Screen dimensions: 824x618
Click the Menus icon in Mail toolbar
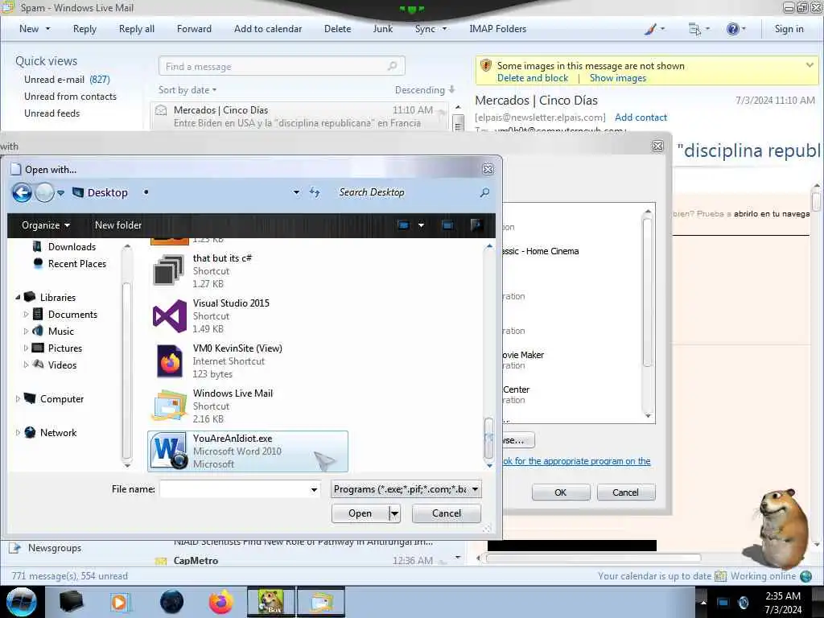pyautogui.click(x=694, y=29)
